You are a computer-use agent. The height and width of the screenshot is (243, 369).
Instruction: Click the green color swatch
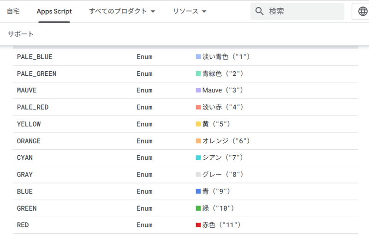tap(198, 208)
